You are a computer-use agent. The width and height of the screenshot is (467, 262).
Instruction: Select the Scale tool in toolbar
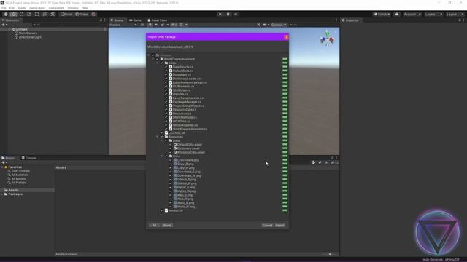(29, 15)
